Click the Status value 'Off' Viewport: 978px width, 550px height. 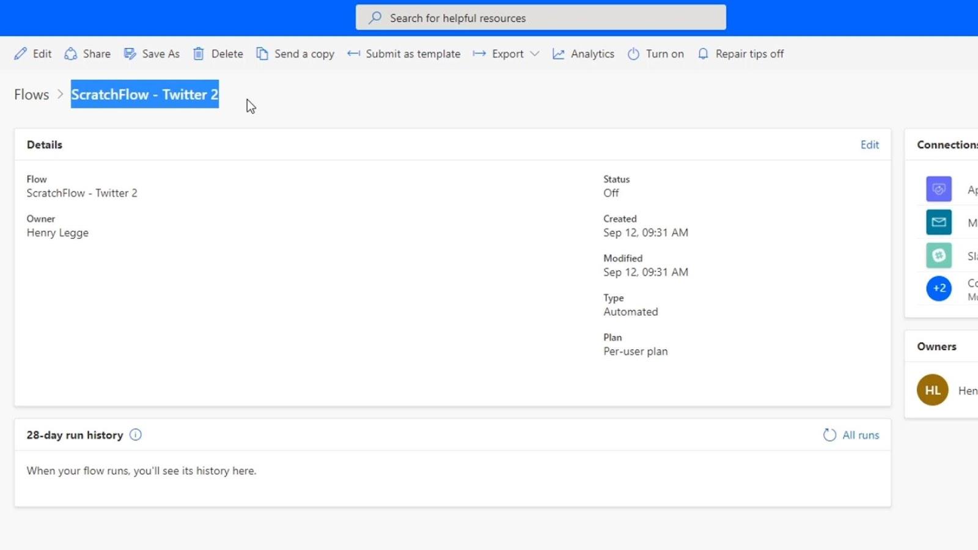click(x=611, y=193)
